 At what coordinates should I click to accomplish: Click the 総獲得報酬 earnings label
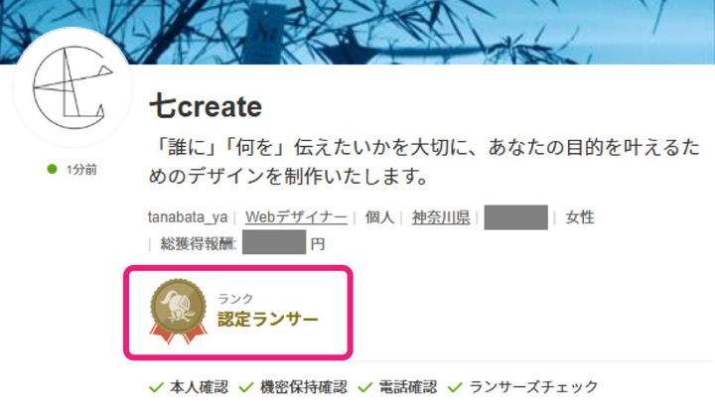click(199, 244)
